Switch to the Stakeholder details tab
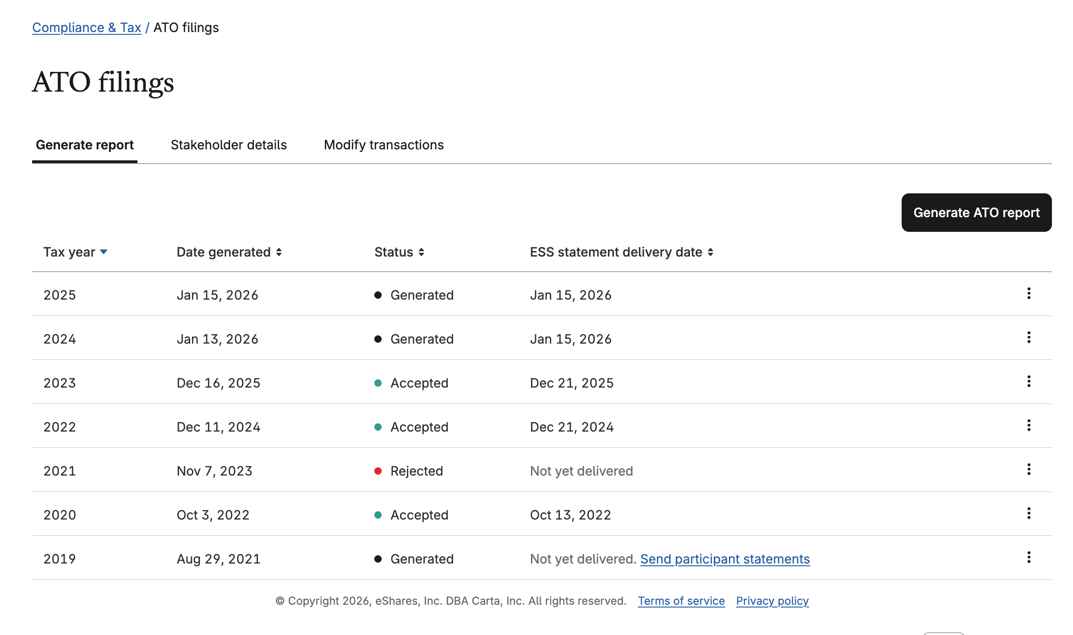Viewport: 1073px width, 635px height. (x=229, y=145)
